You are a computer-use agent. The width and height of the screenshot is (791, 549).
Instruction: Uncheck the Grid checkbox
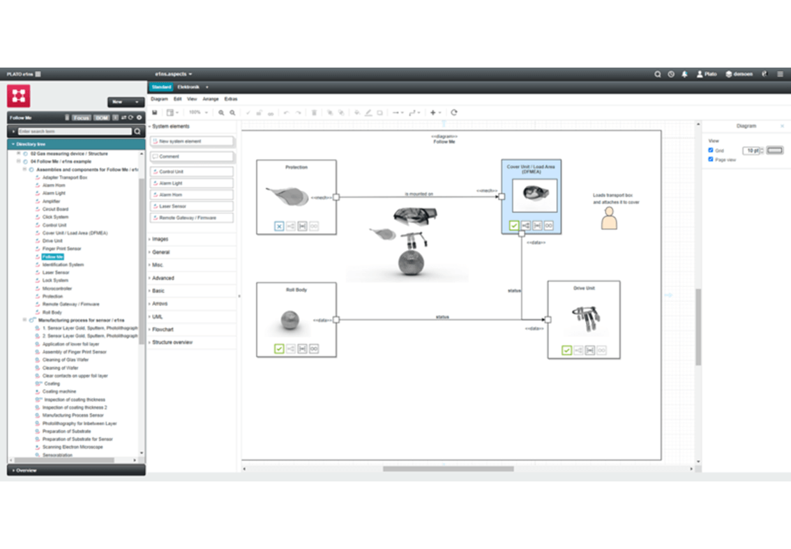[711, 150]
